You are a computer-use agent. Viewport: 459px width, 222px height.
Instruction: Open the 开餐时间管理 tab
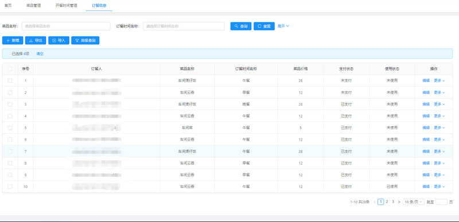click(x=66, y=6)
